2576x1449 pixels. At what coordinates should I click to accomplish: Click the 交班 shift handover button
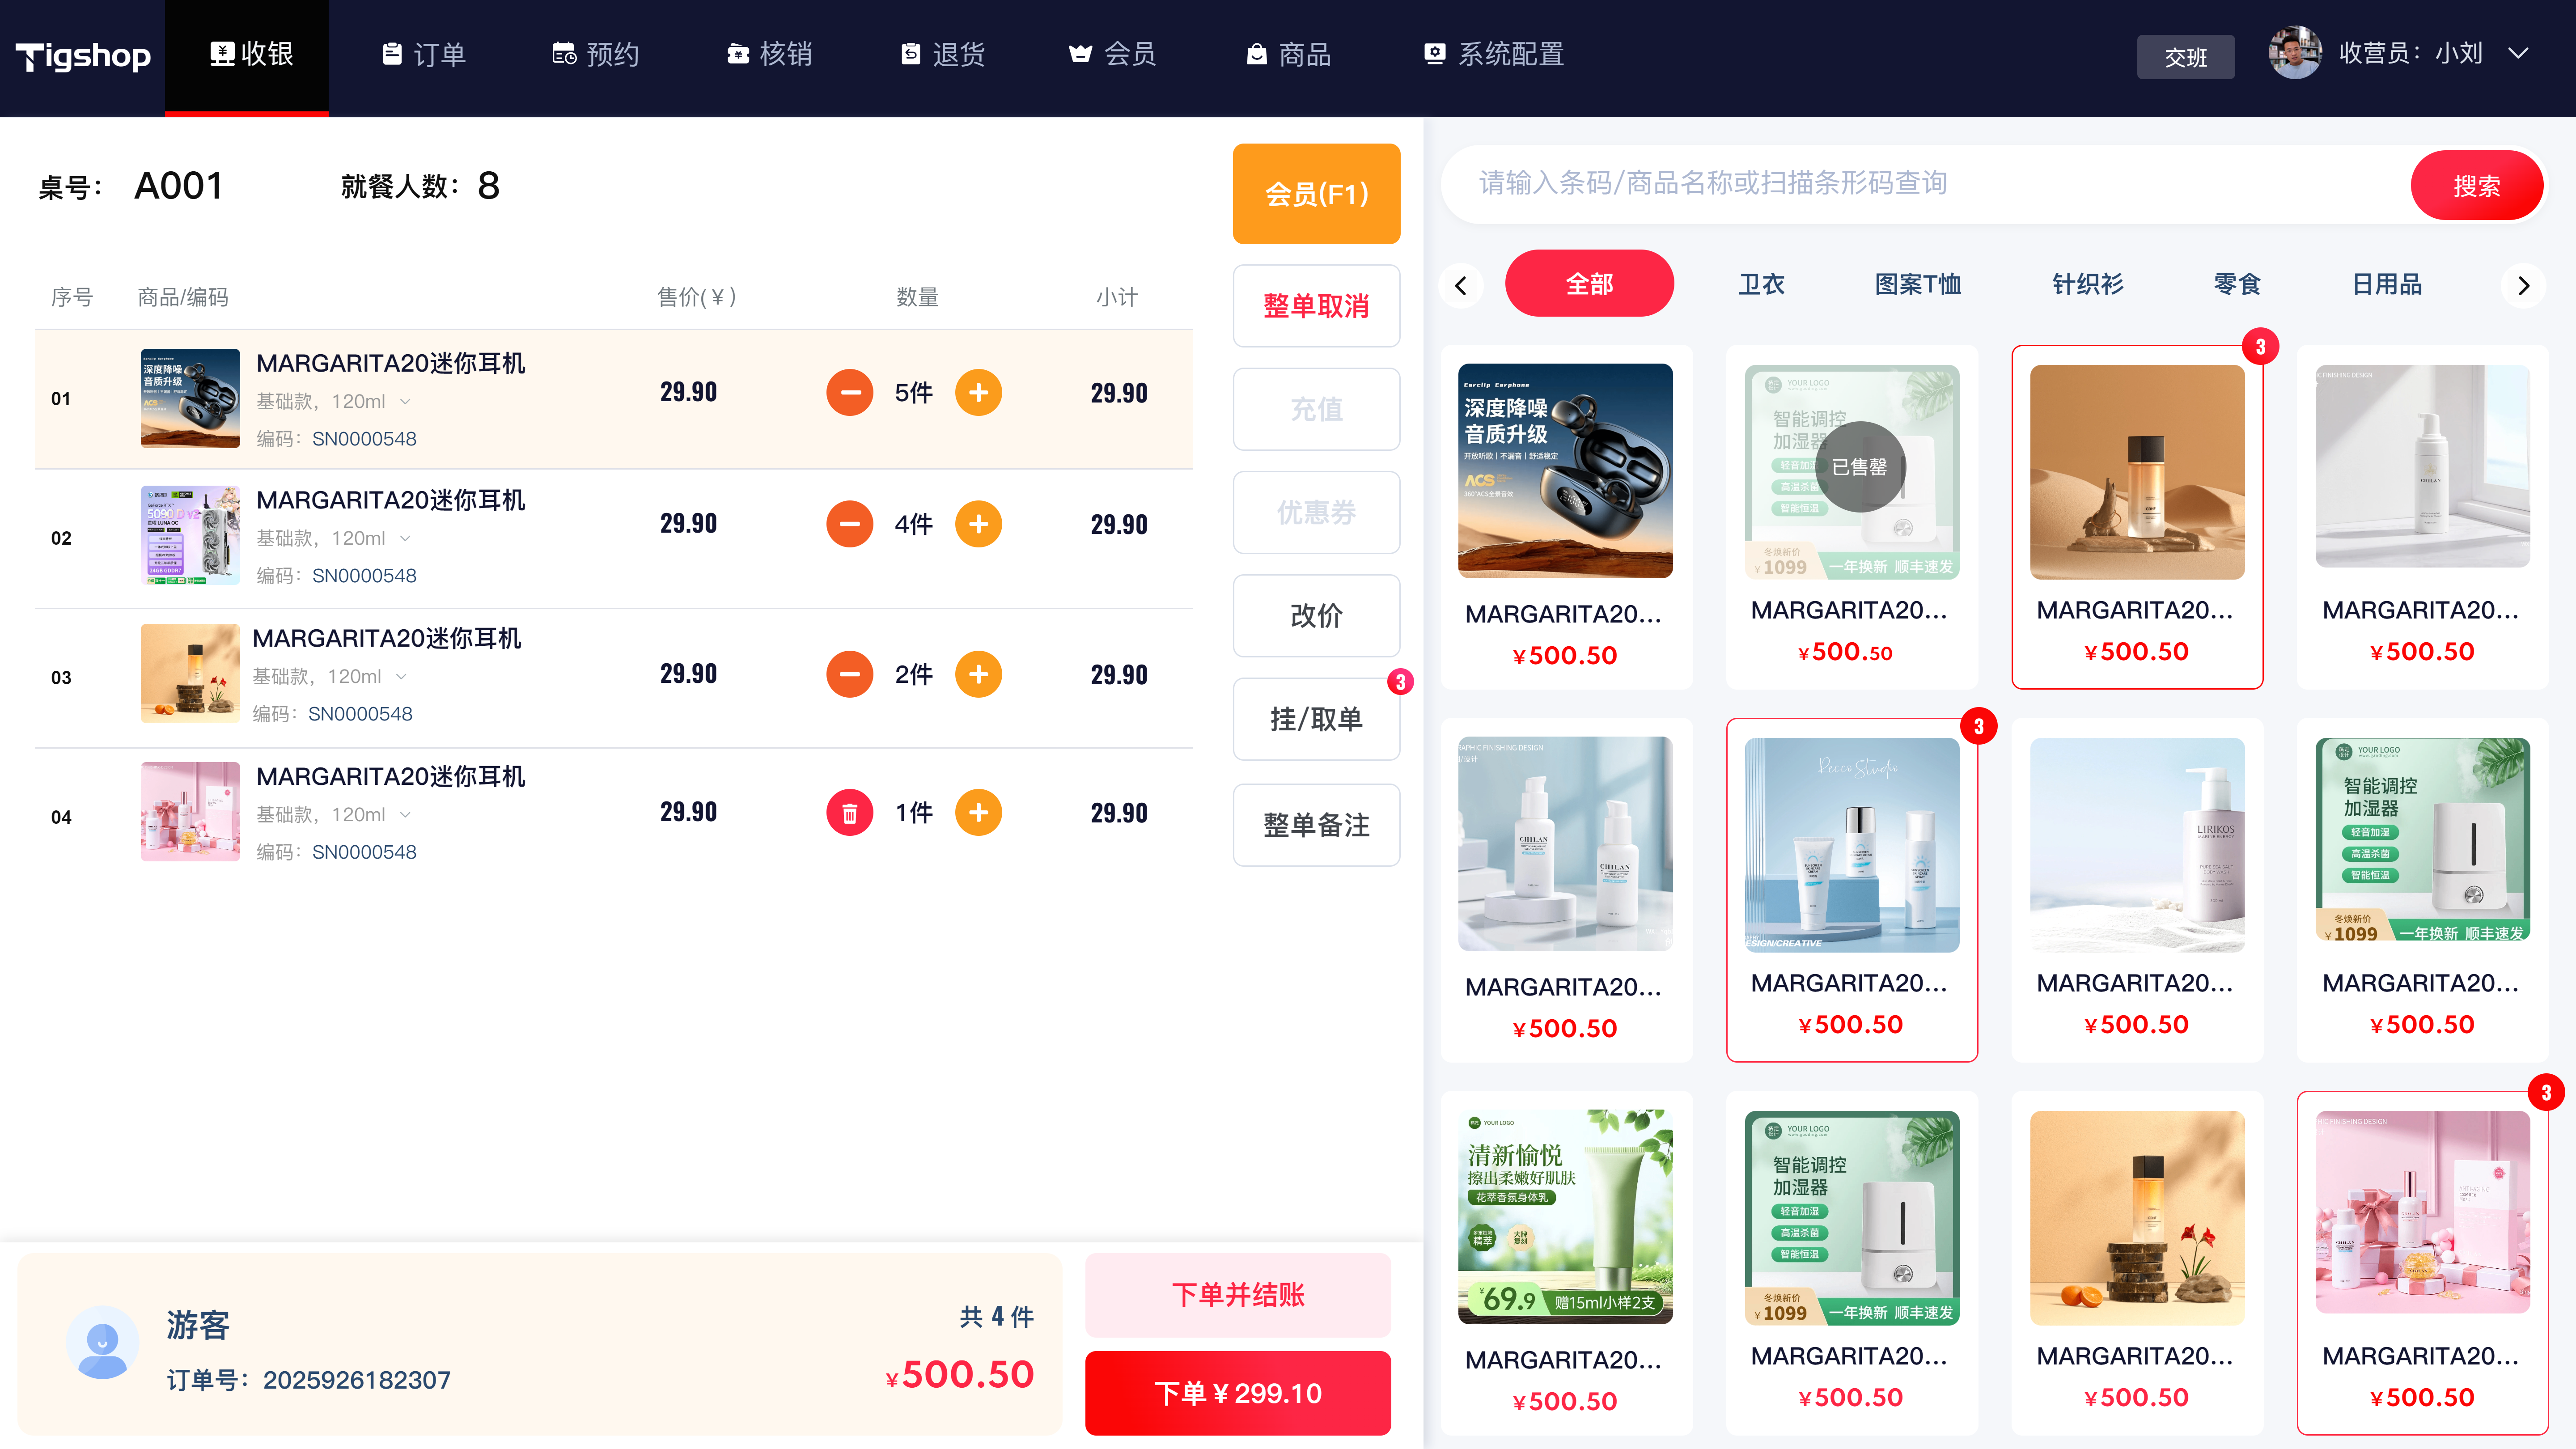[2185, 57]
